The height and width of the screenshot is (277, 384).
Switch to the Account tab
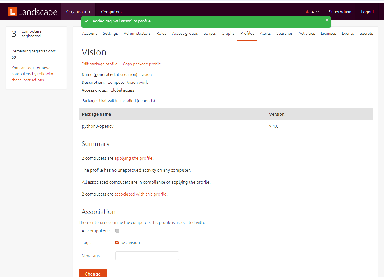(x=90, y=33)
